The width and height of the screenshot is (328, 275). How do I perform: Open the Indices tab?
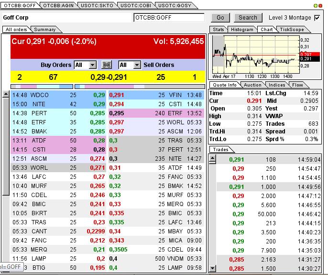click(277, 85)
